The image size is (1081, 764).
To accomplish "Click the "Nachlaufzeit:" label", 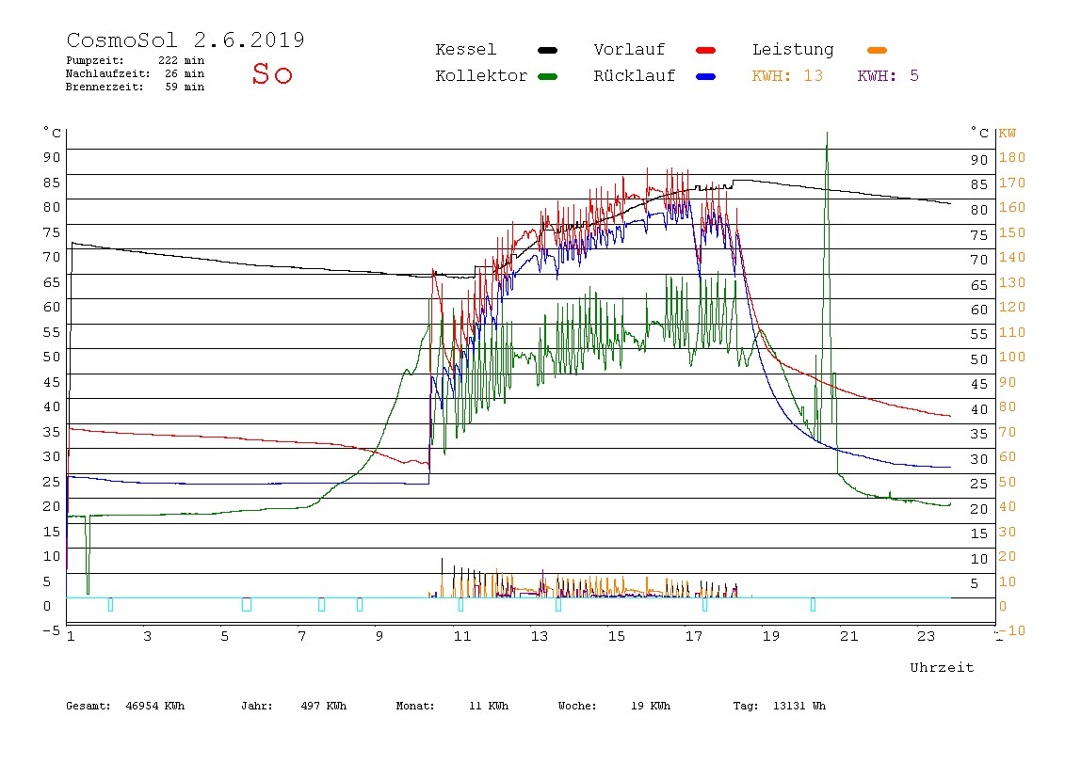I will point(107,73).
